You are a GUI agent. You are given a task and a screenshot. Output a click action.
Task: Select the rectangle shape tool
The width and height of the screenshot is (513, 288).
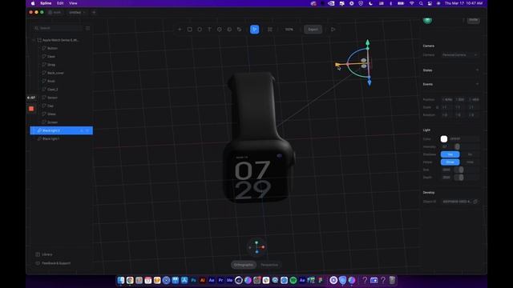pos(189,30)
